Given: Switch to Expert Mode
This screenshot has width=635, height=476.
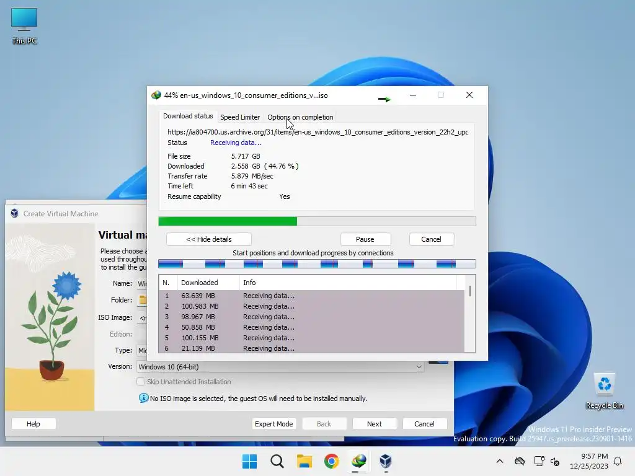Looking at the screenshot, I should point(273,424).
